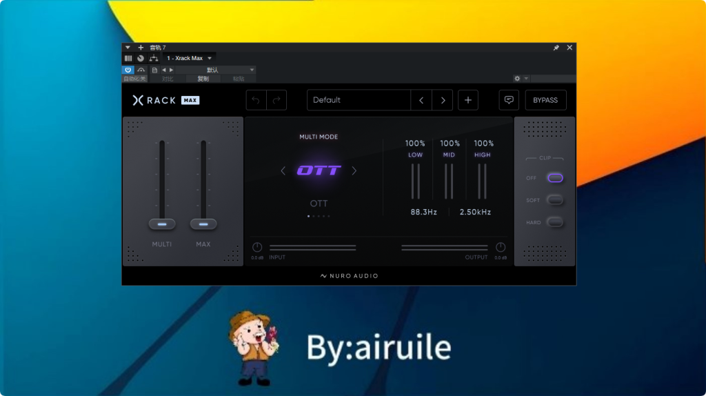Click the LOW band level meter

(415, 181)
